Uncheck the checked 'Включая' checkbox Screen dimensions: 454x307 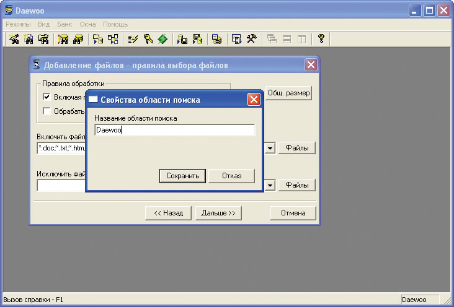click(47, 97)
